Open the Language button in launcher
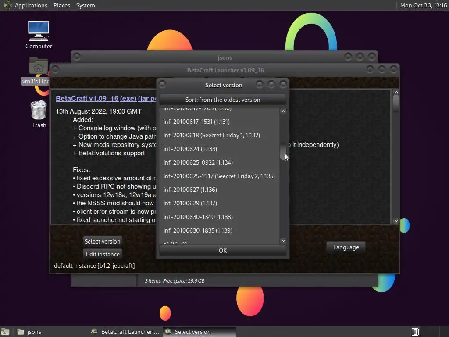The width and height of the screenshot is (449, 337). 346,247
